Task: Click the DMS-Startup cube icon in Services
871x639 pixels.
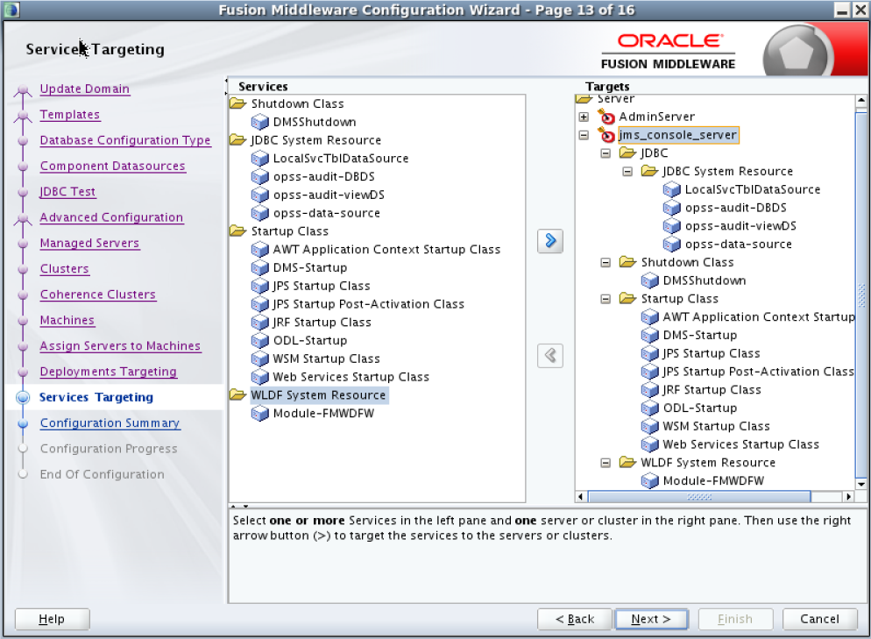Action: tap(260, 268)
